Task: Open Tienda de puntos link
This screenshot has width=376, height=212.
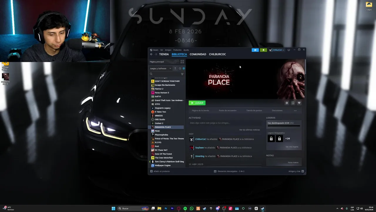Action: click(x=254, y=111)
